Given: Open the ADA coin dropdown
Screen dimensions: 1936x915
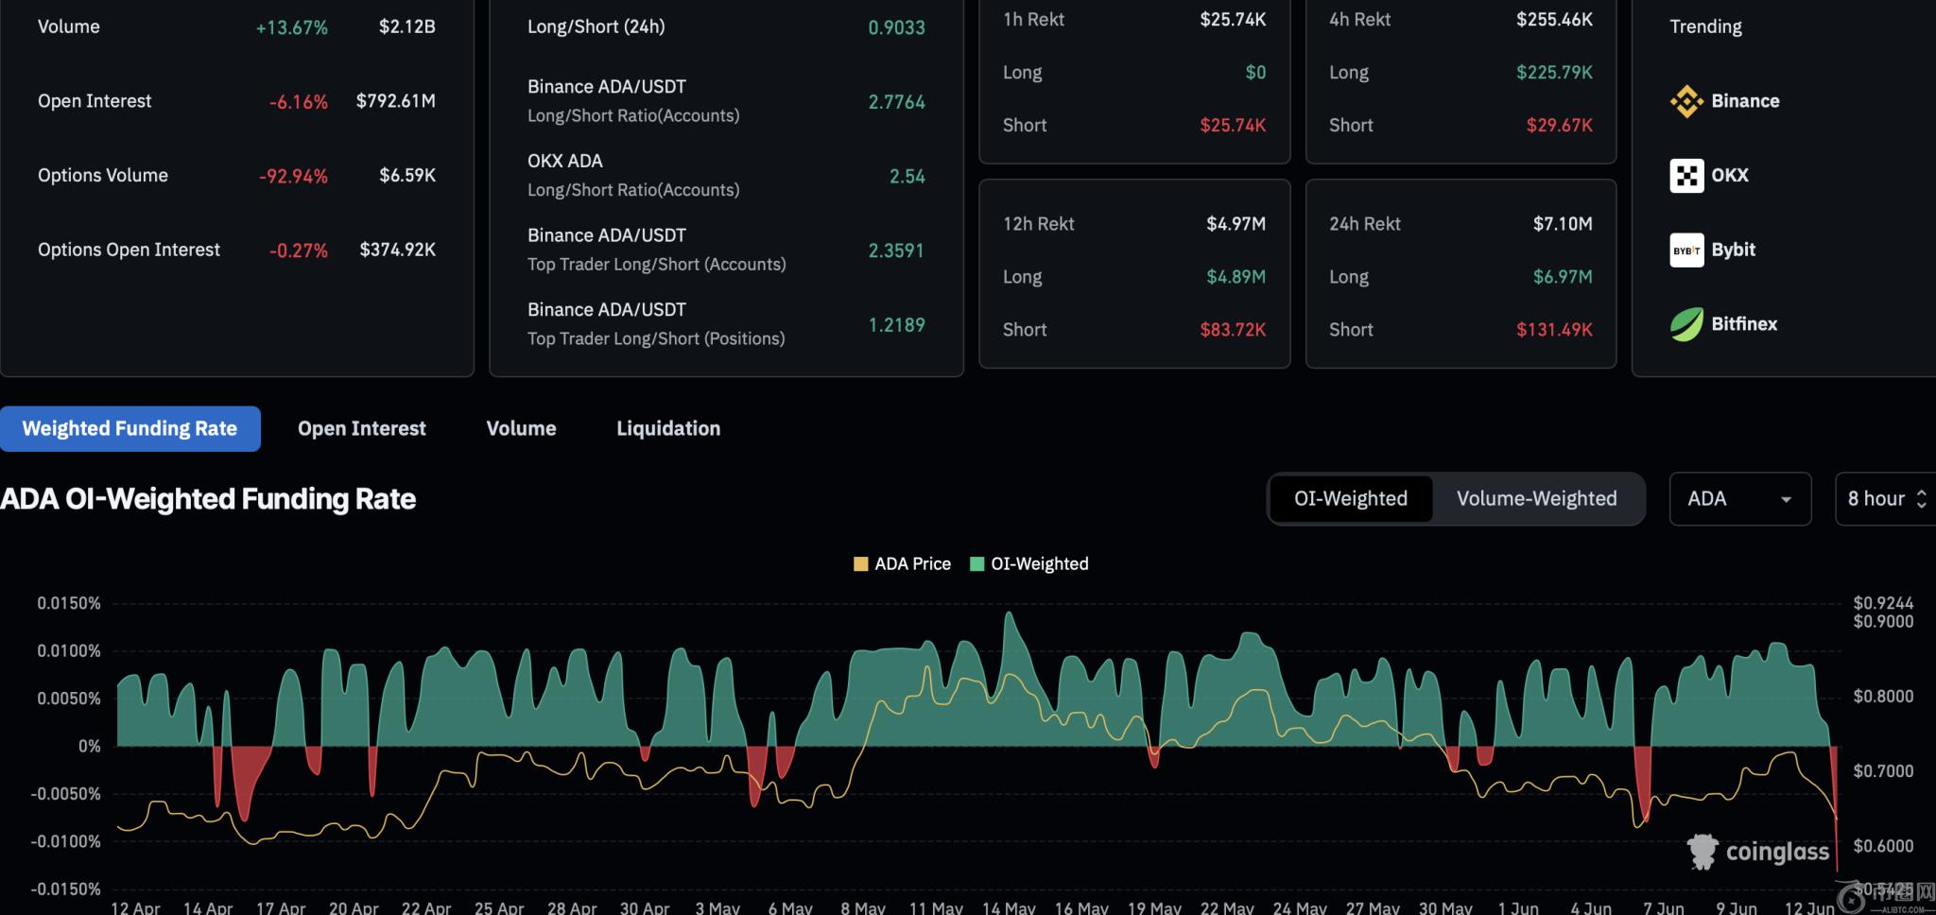Looking at the screenshot, I should (x=1738, y=499).
